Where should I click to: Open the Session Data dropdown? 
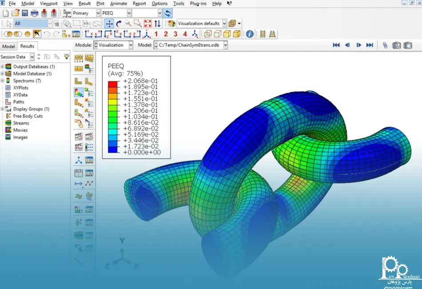coord(32,57)
